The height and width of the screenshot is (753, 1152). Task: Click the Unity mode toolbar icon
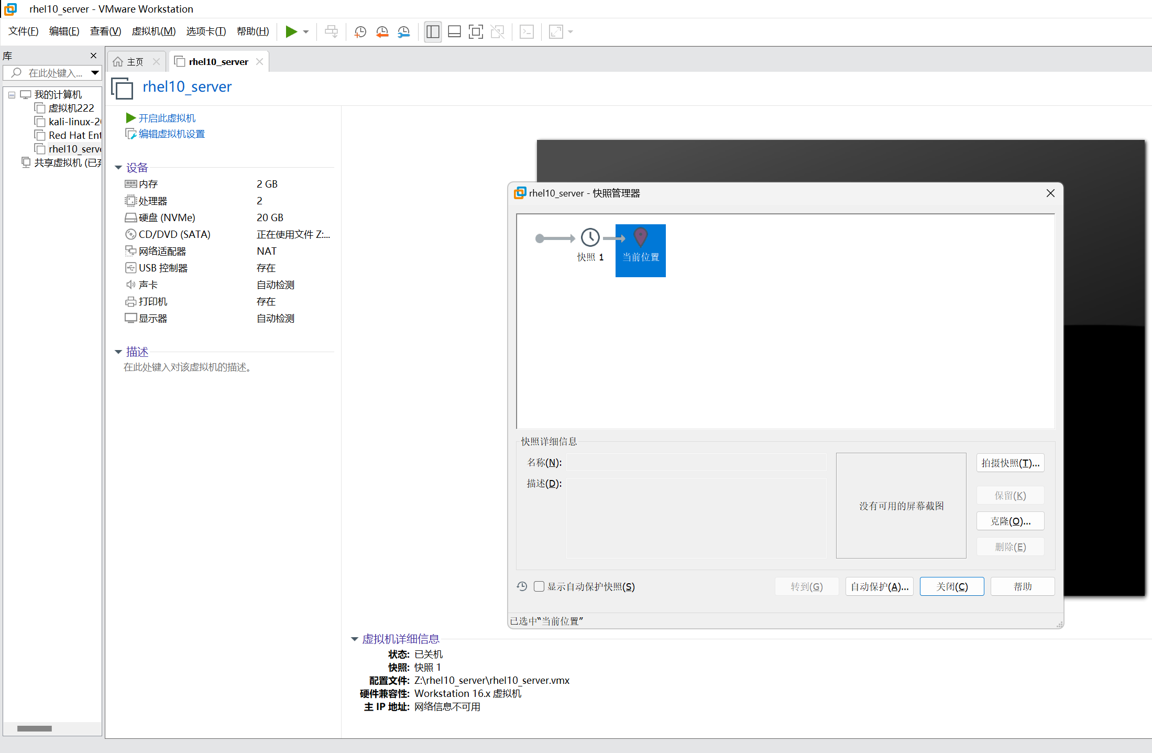pos(497,32)
